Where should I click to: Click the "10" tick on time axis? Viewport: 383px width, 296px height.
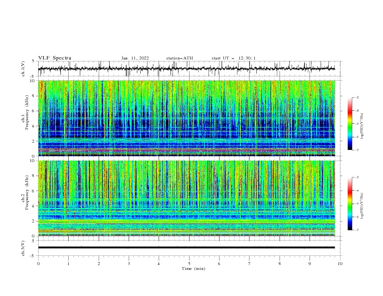pos(340,264)
